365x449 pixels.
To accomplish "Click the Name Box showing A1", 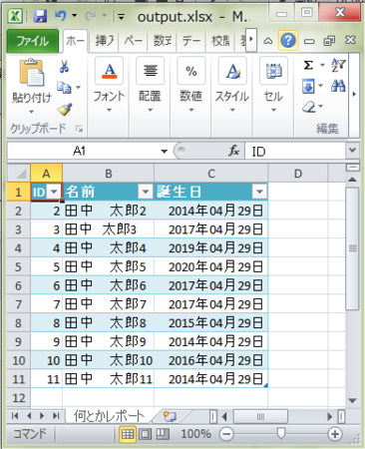I will (x=79, y=151).
